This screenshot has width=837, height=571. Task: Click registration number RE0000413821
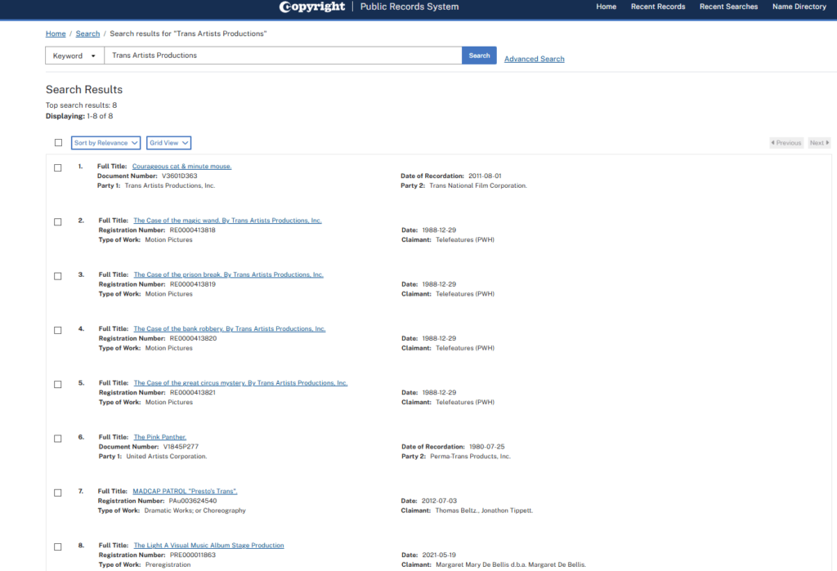click(193, 393)
